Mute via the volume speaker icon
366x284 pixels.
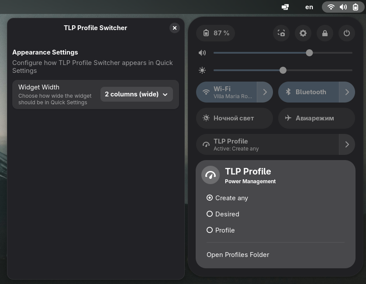coord(202,53)
